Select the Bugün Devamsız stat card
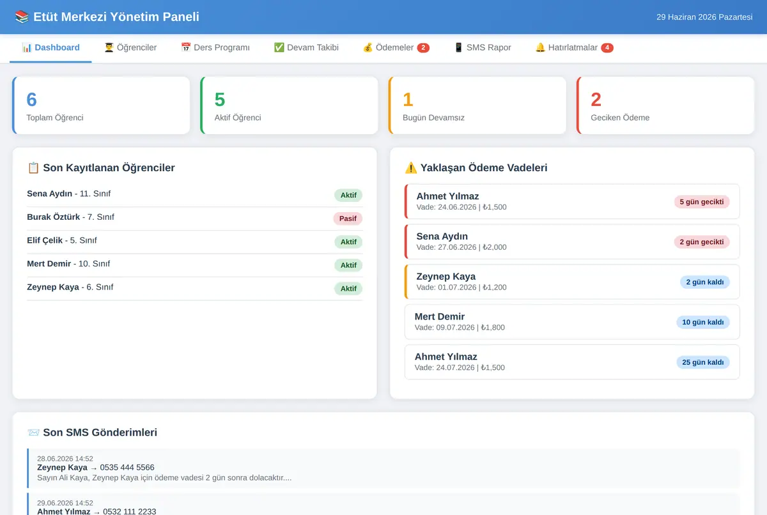Screen dimensions: 767x515 coord(477,105)
